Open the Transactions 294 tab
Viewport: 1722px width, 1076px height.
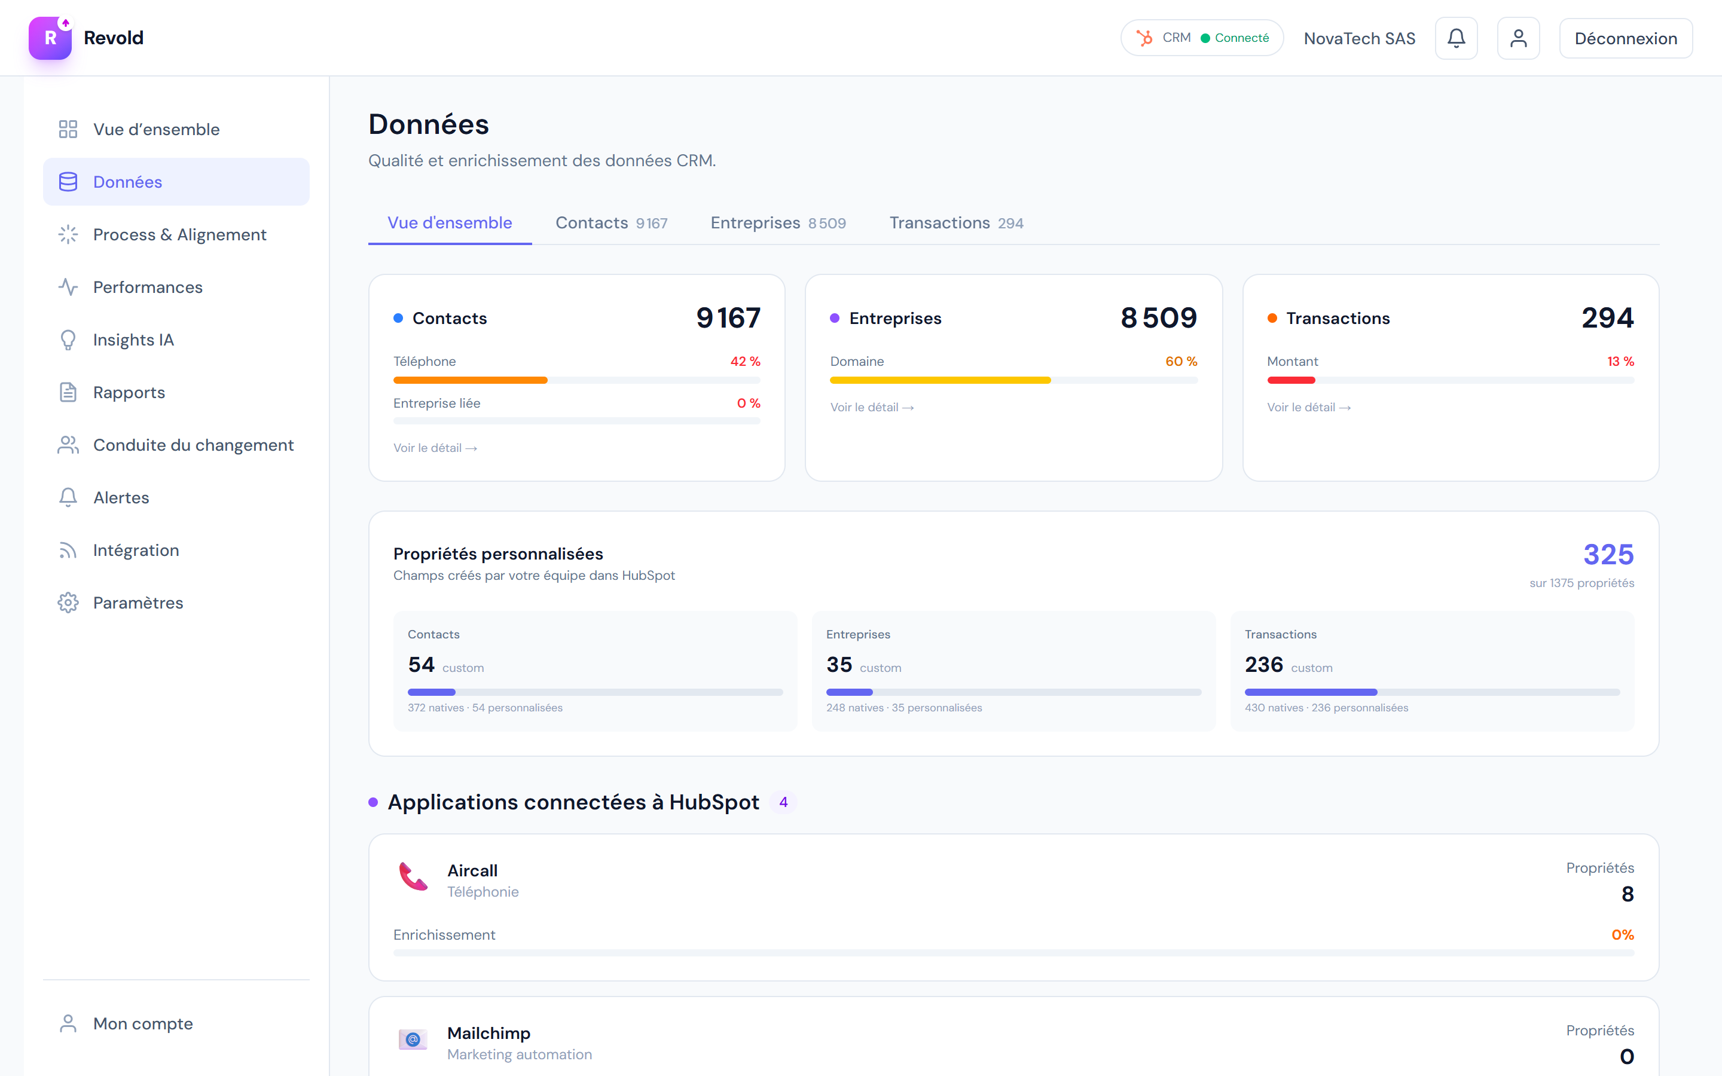click(x=955, y=224)
